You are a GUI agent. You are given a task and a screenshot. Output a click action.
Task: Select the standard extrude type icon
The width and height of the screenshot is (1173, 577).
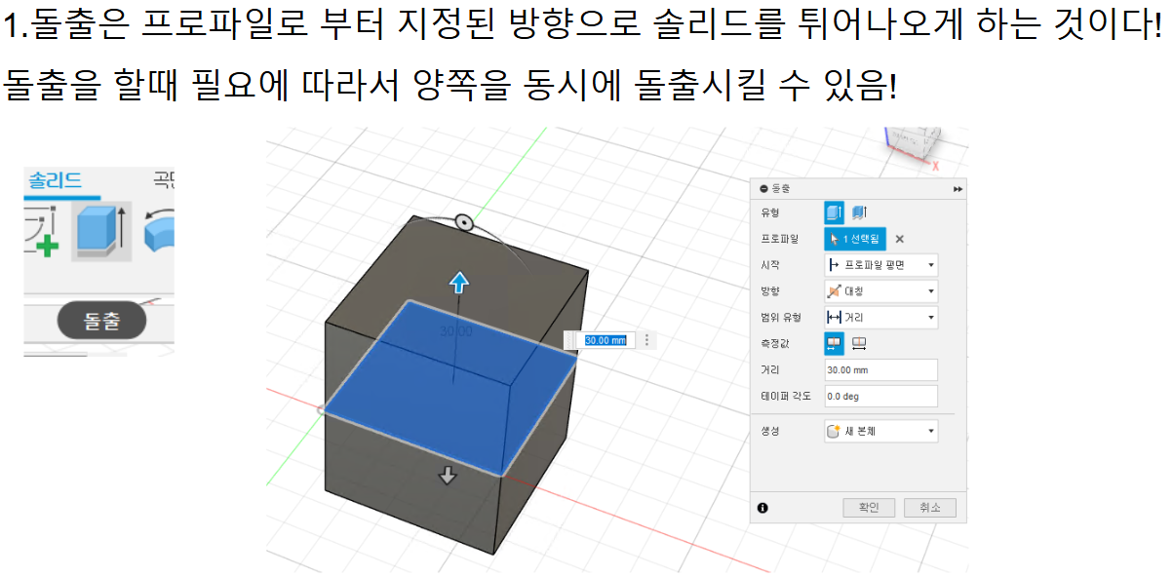tap(835, 212)
